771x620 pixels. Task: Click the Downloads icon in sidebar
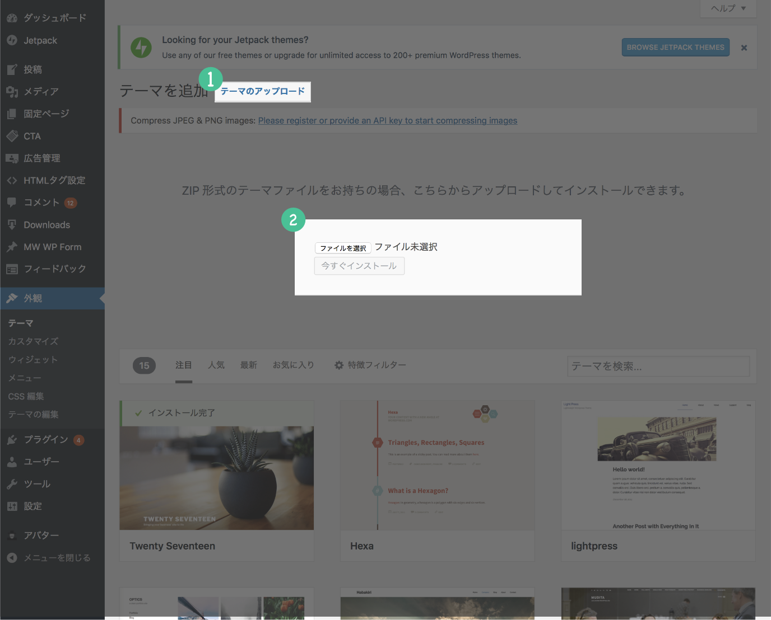pyautogui.click(x=12, y=224)
